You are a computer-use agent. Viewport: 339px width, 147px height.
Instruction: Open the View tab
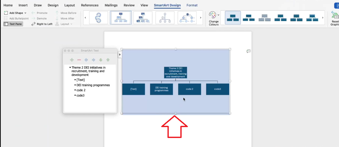pos(144,5)
